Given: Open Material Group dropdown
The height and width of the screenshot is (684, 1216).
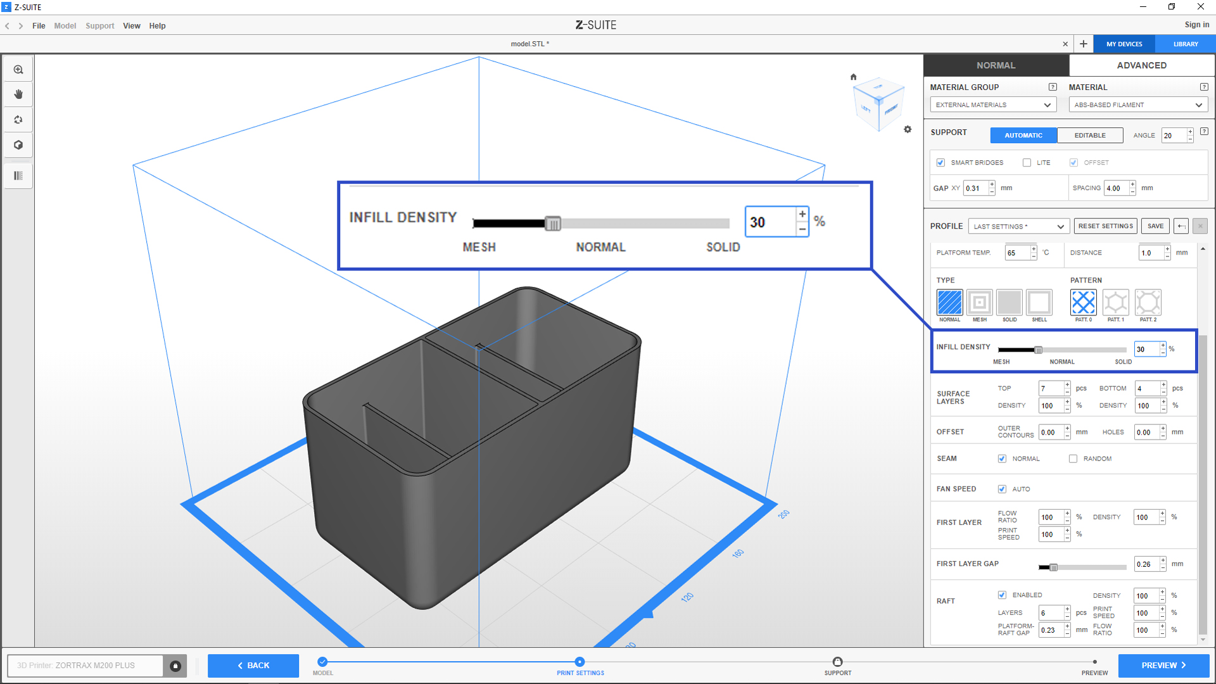Looking at the screenshot, I should [992, 105].
